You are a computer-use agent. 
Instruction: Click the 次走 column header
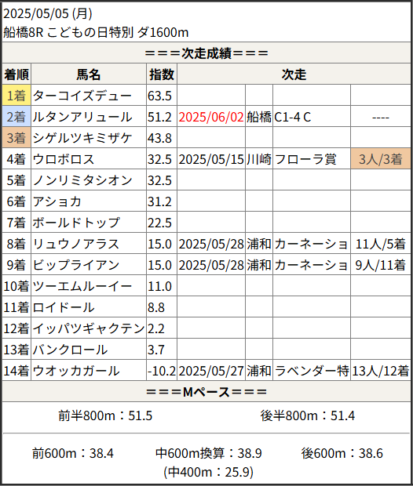pyautogui.click(x=294, y=74)
